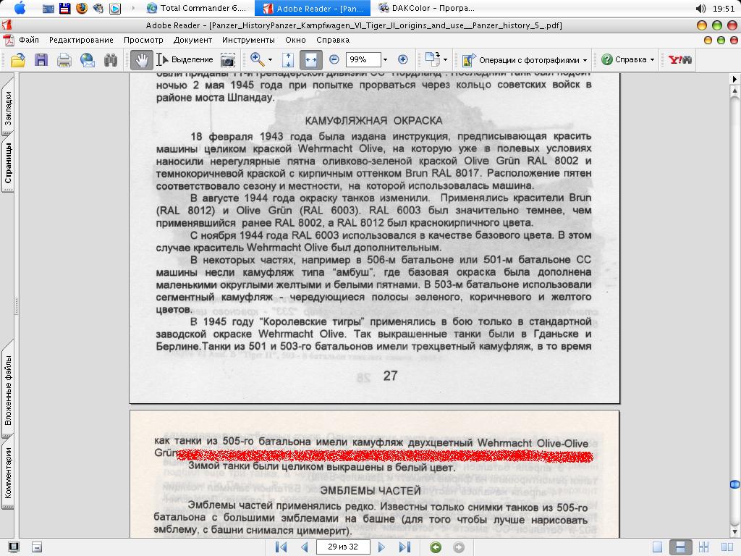The width and height of the screenshot is (741, 556).
Task: Click the vertical scrollbar down arrow
Action: 735,532
